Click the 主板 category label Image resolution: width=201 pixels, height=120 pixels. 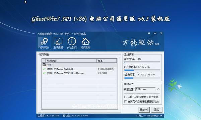coord(49,65)
